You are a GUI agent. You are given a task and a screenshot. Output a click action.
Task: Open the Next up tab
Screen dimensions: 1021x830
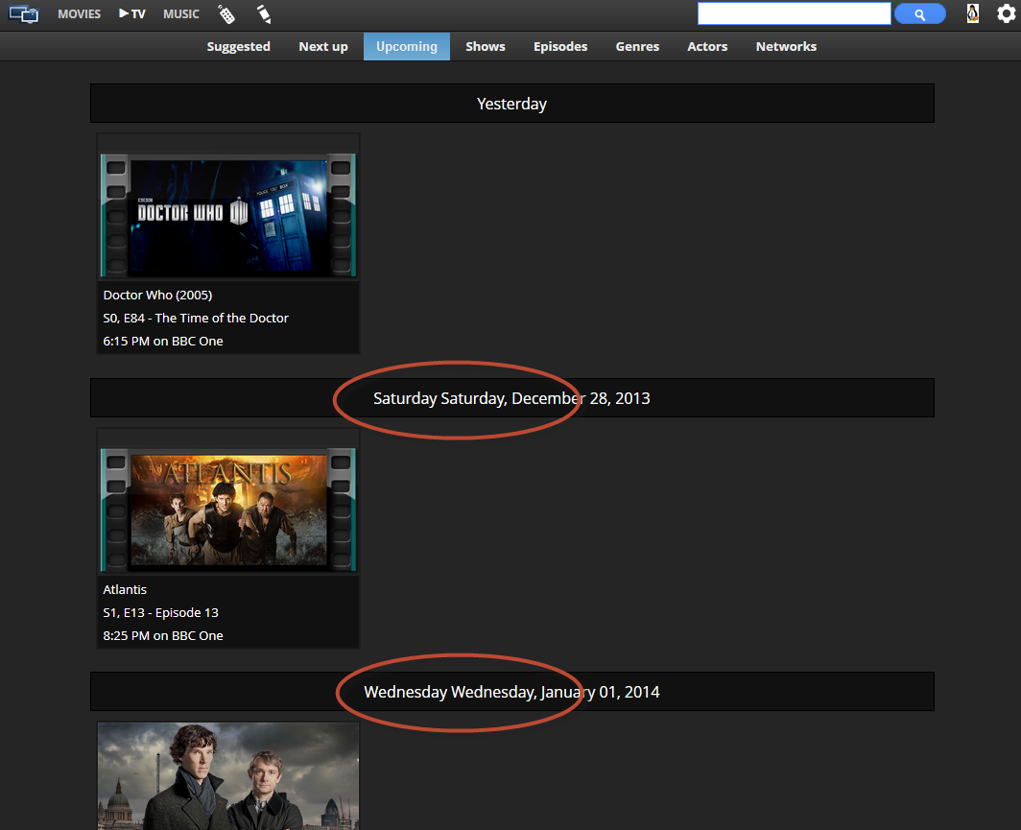pos(323,46)
